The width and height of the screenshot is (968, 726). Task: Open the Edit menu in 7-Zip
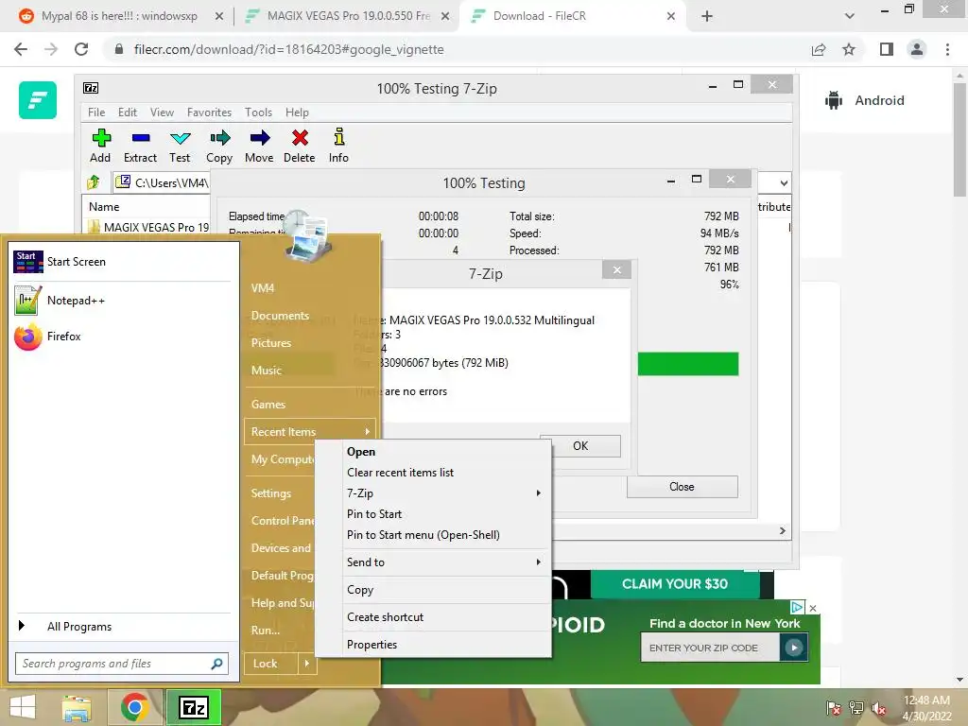128,112
